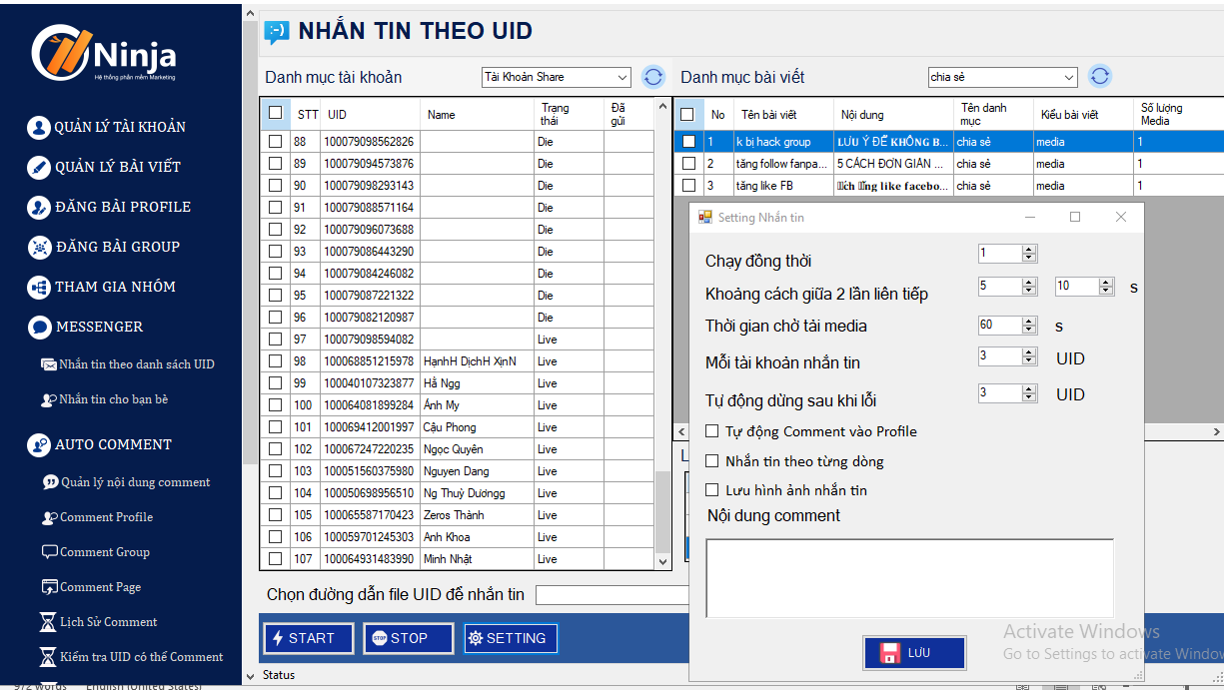
Task: Check the Lưu hình ảnh nhắn tin option
Action: point(712,490)
